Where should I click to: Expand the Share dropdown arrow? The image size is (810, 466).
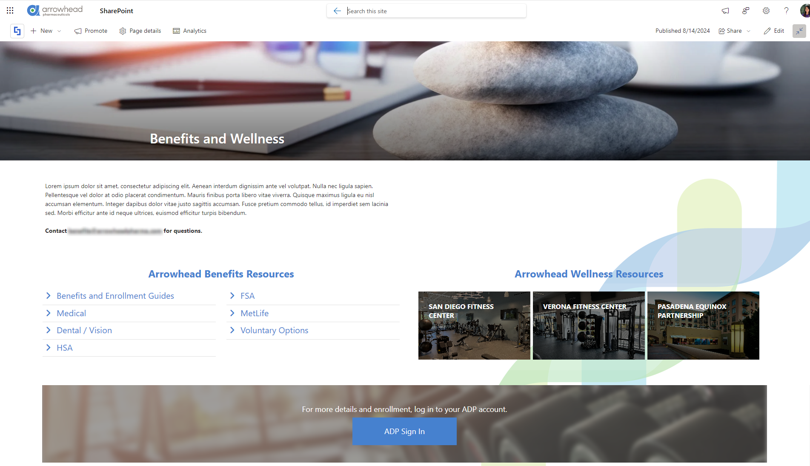coord(748,31)
